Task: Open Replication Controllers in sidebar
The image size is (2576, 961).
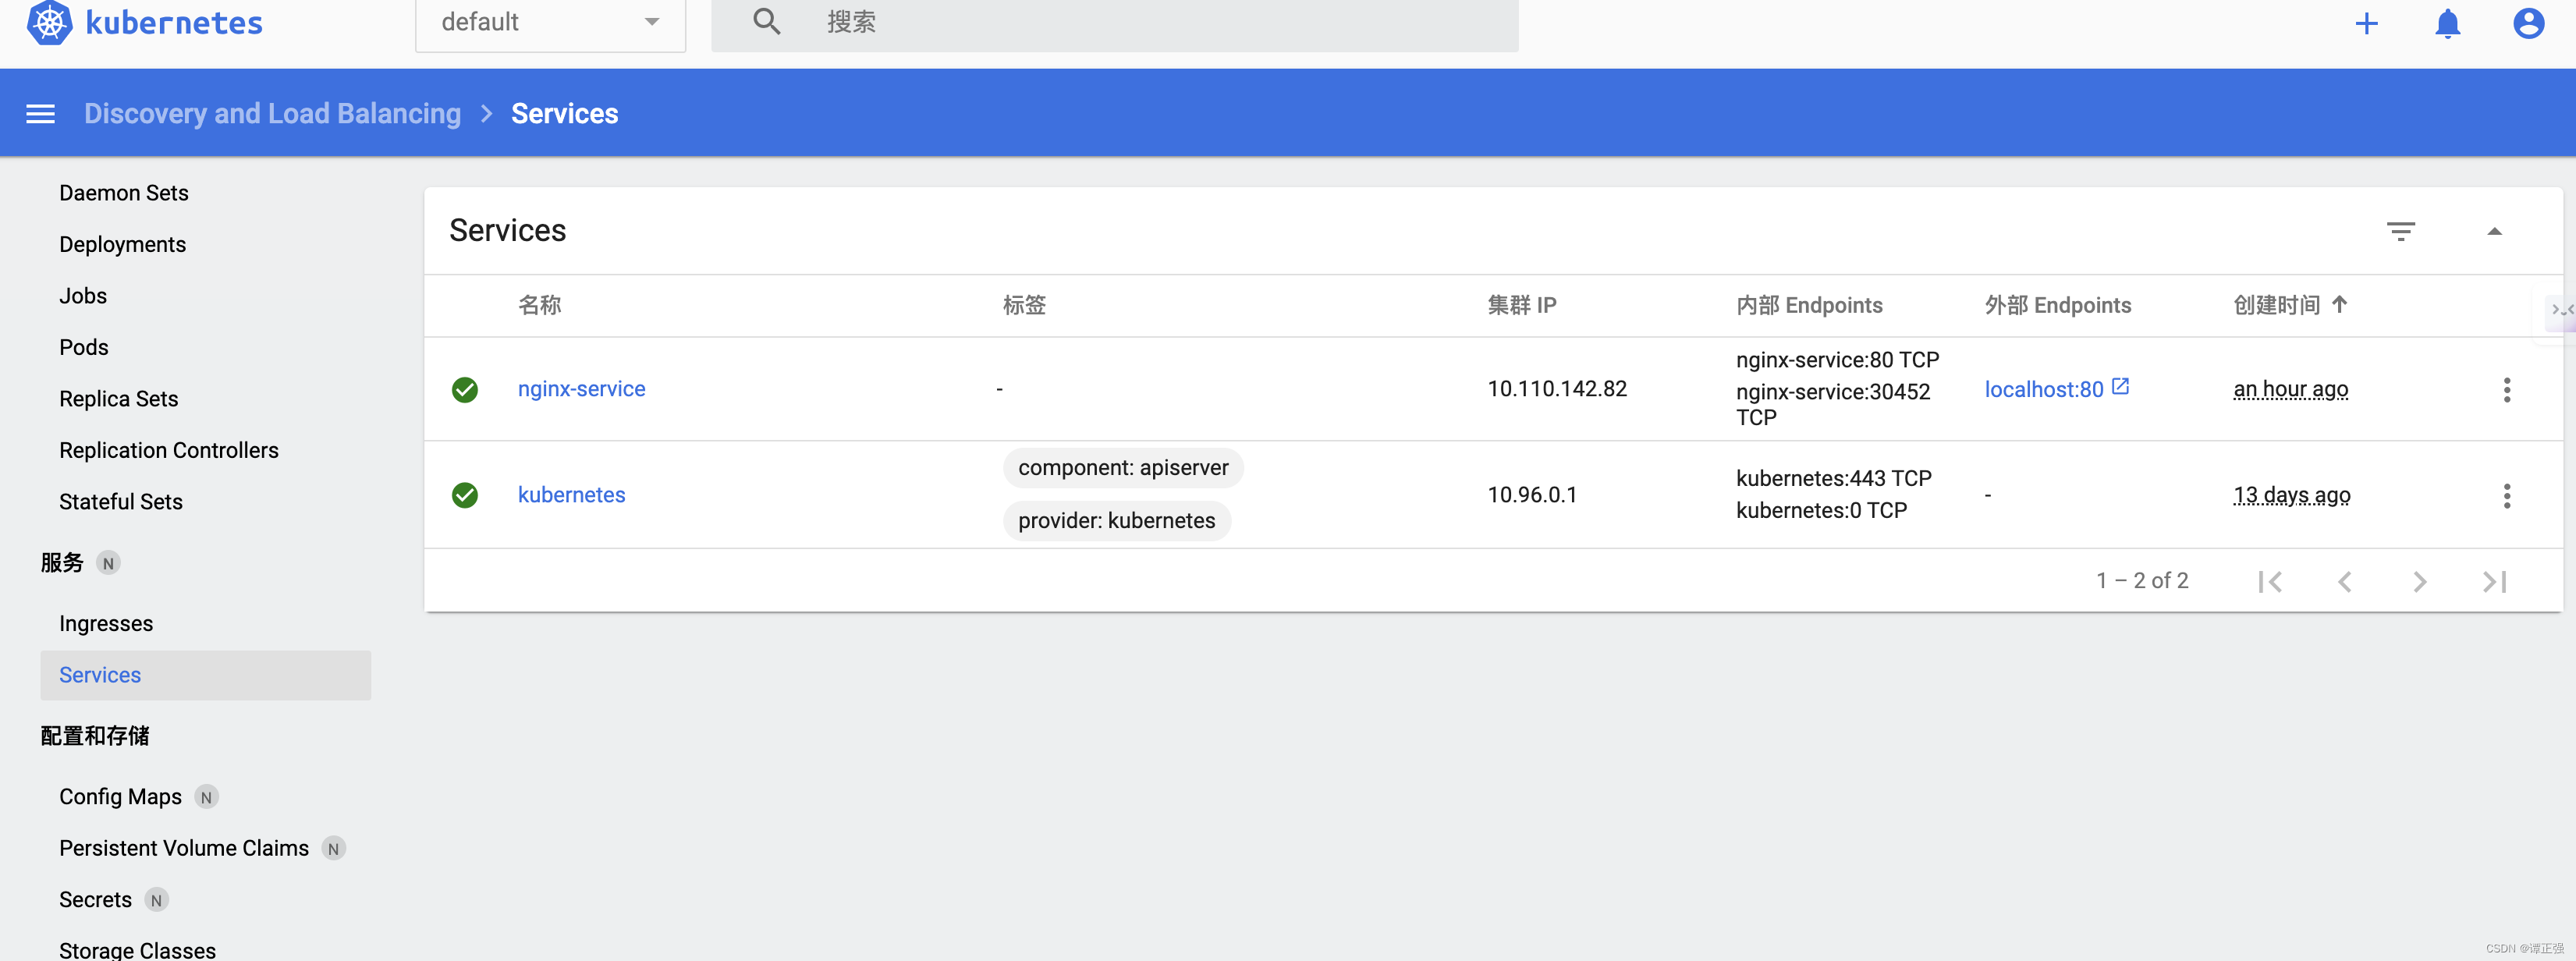Action: pos(169,451)
